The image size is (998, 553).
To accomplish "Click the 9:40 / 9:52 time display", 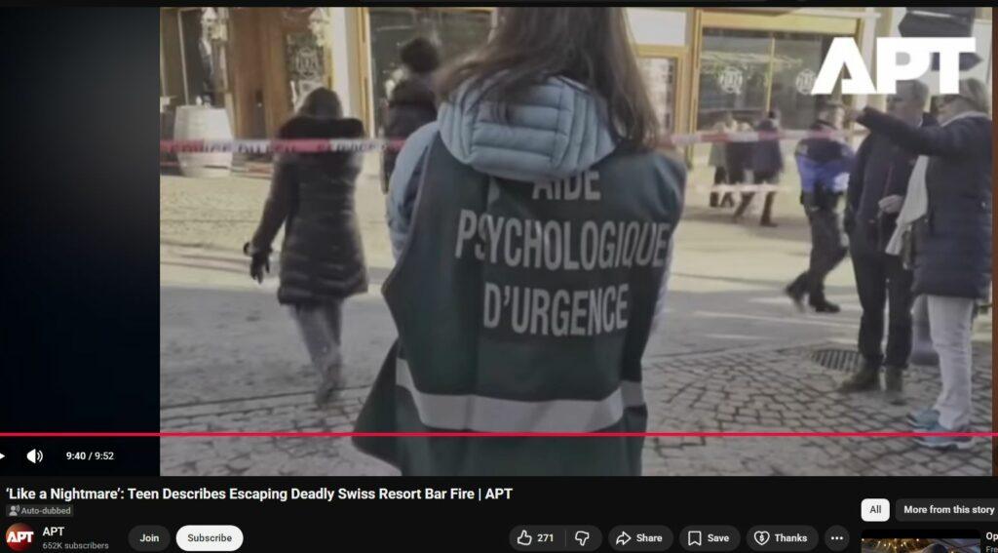I will pos(90,455).
